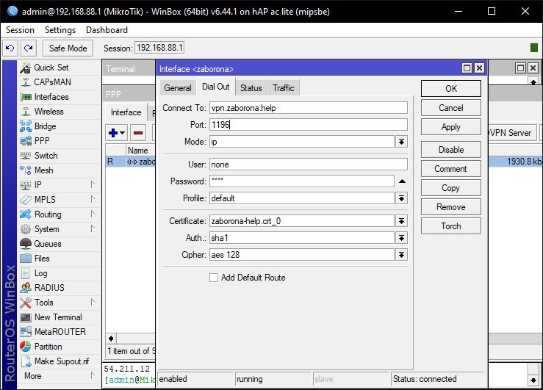Click the Session address field 192.168.88.1
The image size is (543, 390).
pos(159,48)
